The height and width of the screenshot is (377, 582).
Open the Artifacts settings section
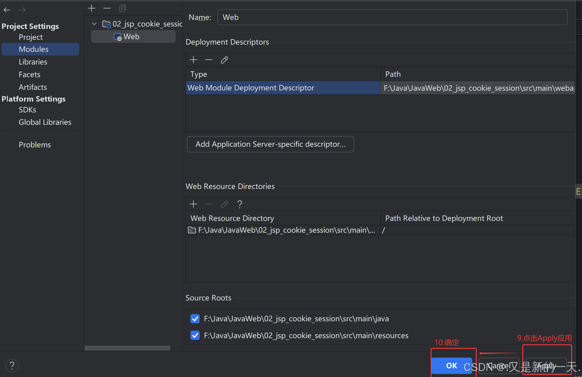point(33,87)
